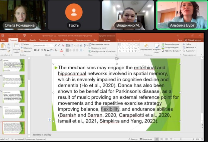Click the Paste clipboard icon
Viewport: 208px width, 142px height.
click(3, 46)
